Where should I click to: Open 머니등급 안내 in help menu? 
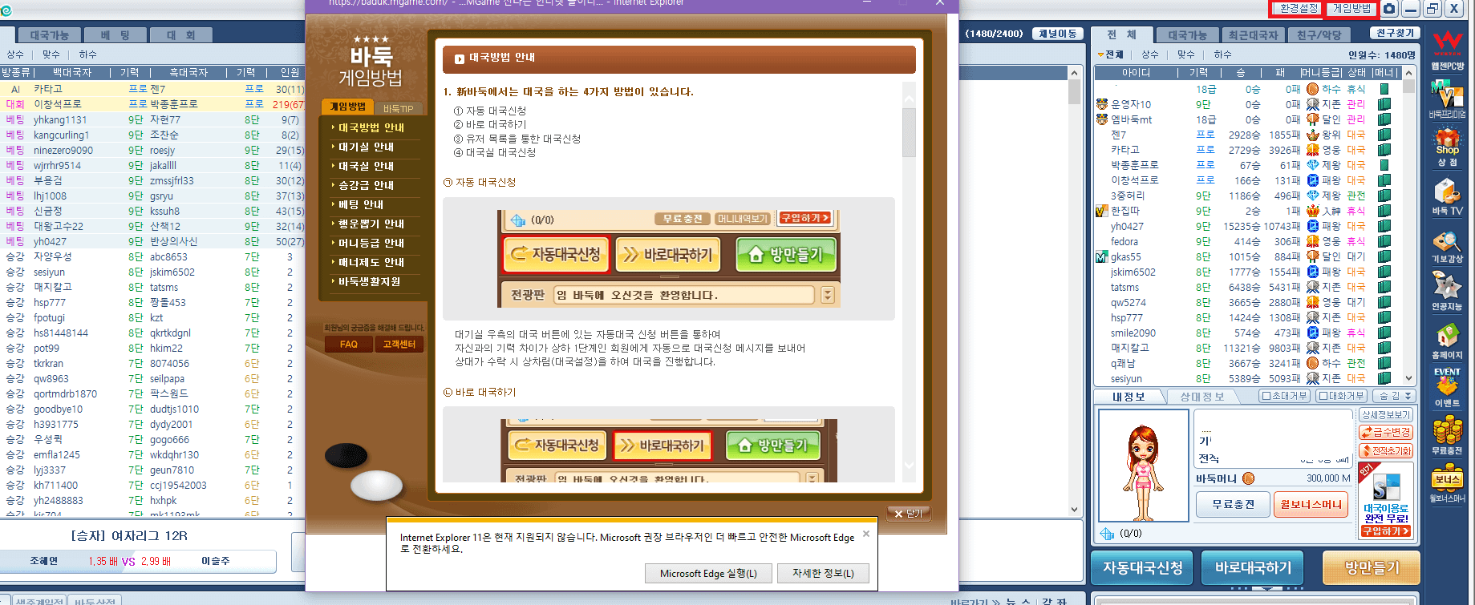coord(371,243)
